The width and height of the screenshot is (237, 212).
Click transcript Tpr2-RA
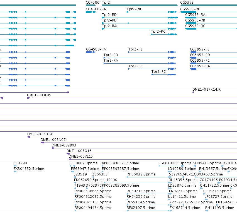[109, 26]
